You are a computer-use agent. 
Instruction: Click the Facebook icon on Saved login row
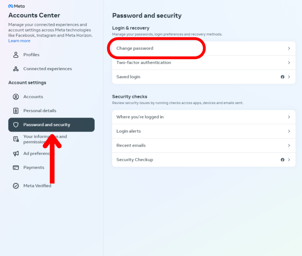click(x=282, y=76)
